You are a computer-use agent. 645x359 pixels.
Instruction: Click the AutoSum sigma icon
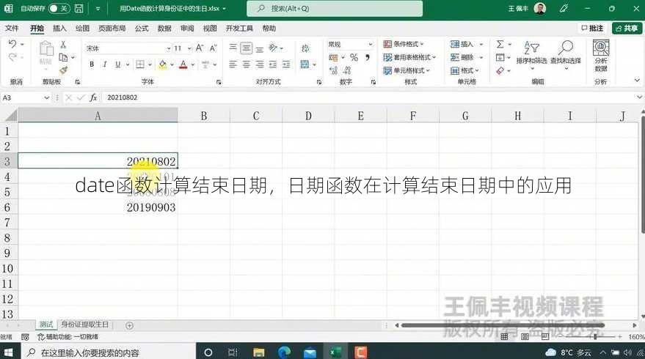click(500, 44)
